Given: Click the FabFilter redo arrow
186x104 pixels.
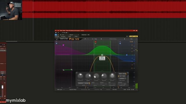Looking at the screenshot, I should coord(88,39).
